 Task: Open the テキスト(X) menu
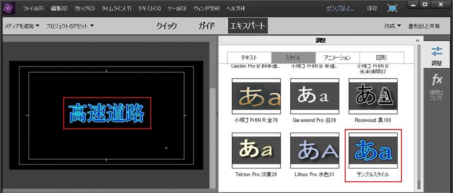(149, 9)
